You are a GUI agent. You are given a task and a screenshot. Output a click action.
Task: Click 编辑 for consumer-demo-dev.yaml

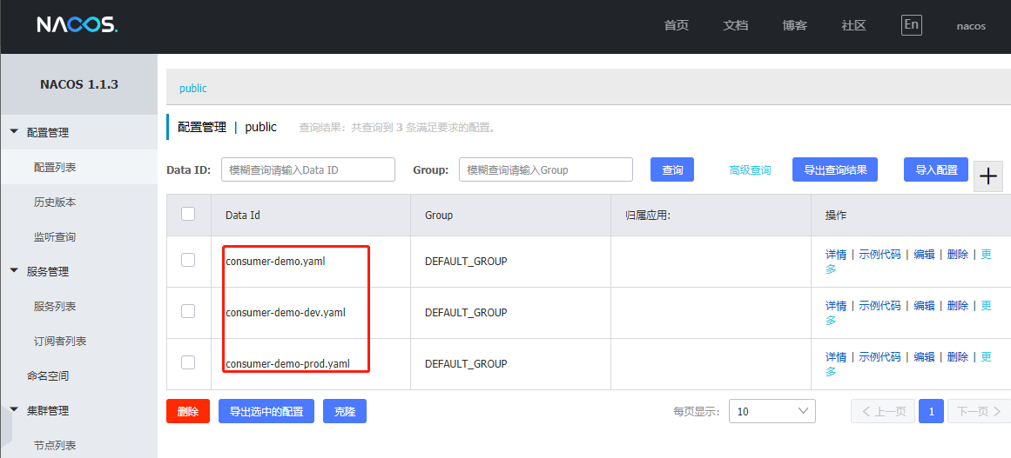[924, 306]
